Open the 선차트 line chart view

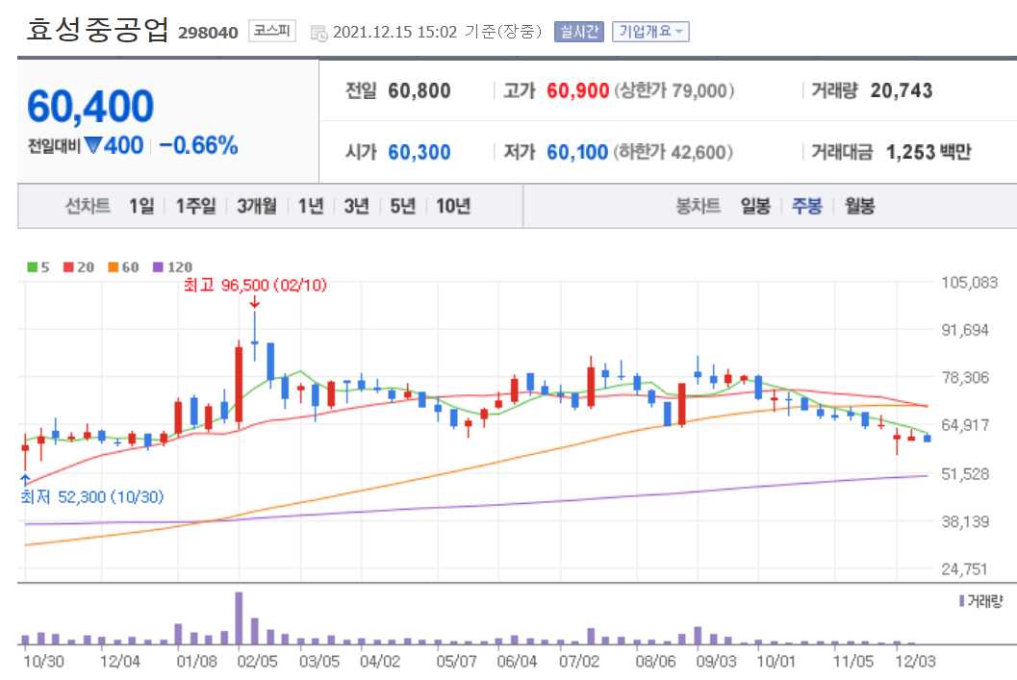pos(85,206)
